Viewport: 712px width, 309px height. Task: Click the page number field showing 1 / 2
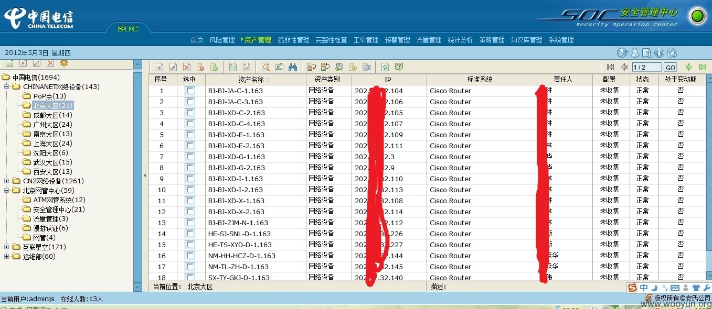tap(646, 68)
